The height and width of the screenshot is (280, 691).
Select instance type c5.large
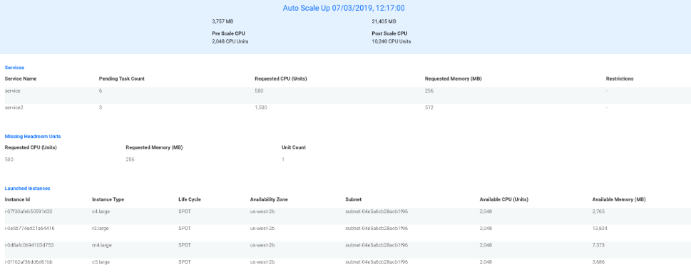pyautogui.click(x=101, y=262)
